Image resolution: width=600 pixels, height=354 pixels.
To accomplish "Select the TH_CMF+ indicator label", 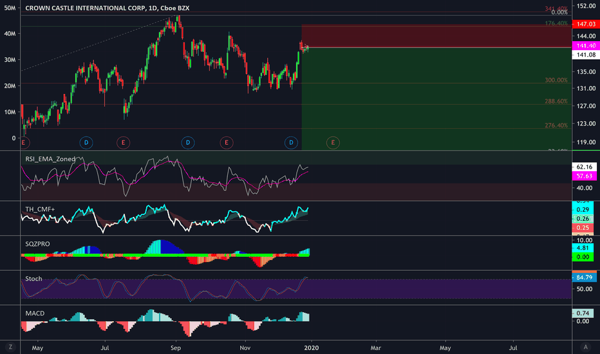I will click(40, 209).
